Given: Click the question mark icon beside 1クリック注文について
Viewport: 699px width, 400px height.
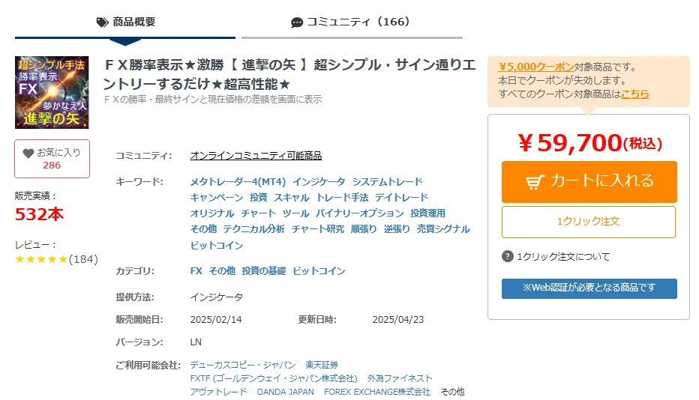Looking at the screenshot, I should click(x=507, y=257).
